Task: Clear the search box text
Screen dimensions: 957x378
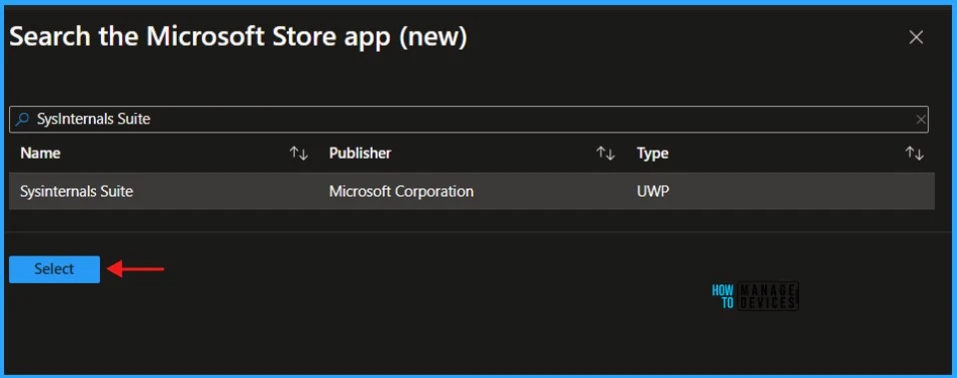Action: tap(920, 120)
